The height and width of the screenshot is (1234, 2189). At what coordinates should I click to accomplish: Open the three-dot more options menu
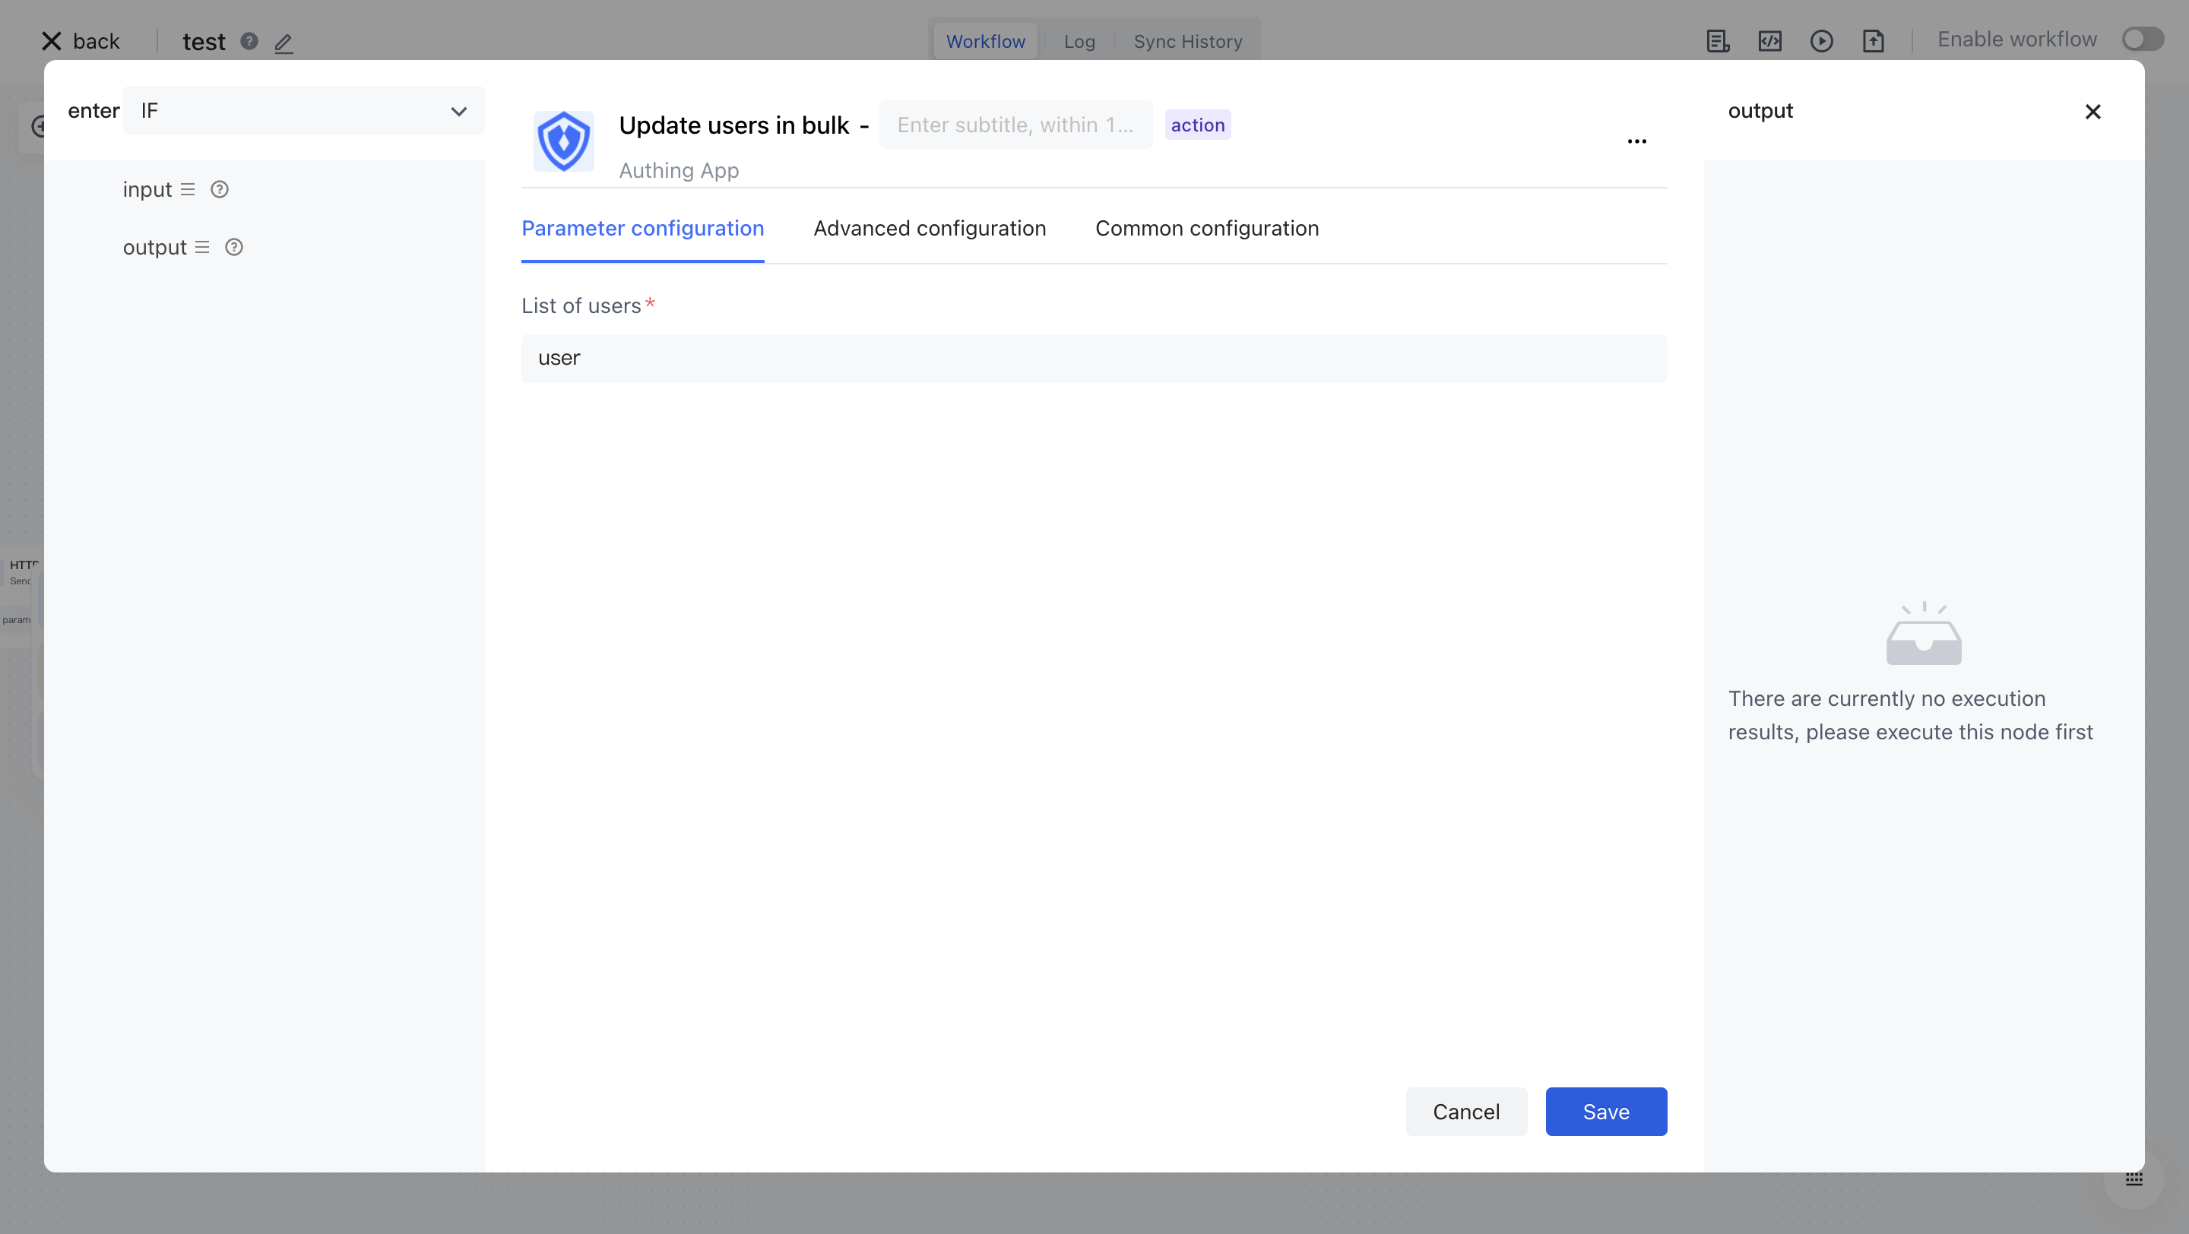click(1636, 141)
